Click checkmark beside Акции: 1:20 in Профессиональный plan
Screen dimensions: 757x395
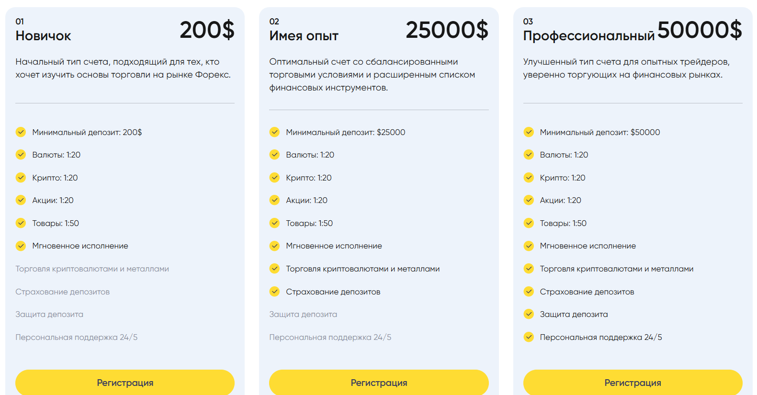(529, 200)
